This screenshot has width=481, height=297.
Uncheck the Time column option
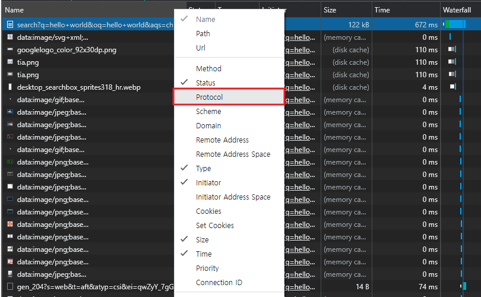(229, 254)
